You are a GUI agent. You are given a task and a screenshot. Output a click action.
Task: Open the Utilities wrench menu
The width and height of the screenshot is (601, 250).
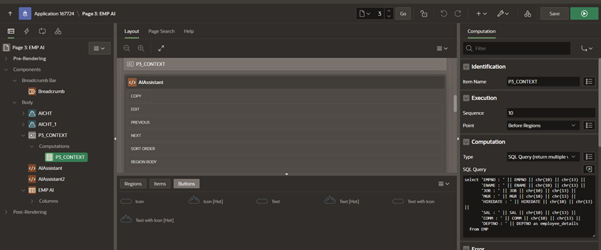click(x=503, y=13)
